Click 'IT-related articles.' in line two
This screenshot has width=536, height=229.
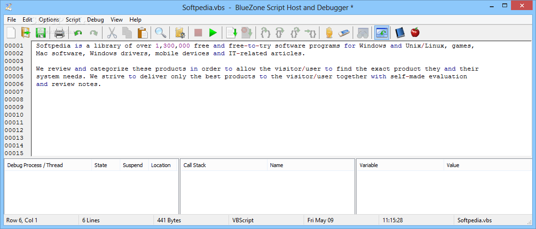pos(266,54)
